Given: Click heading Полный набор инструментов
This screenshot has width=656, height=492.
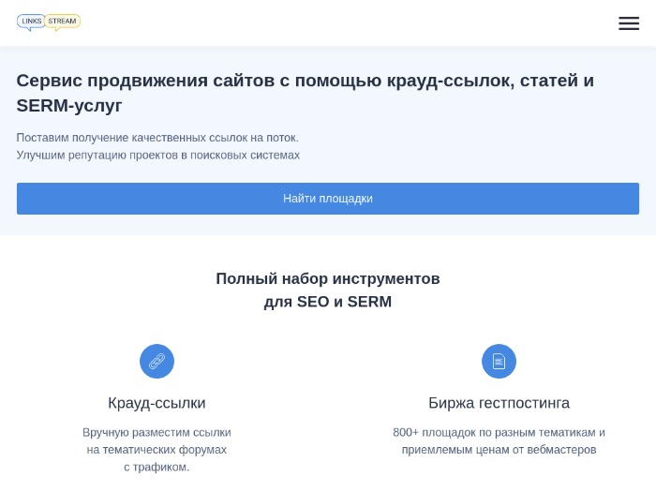Looking at the screenshot, I should [x=328, y=278].
